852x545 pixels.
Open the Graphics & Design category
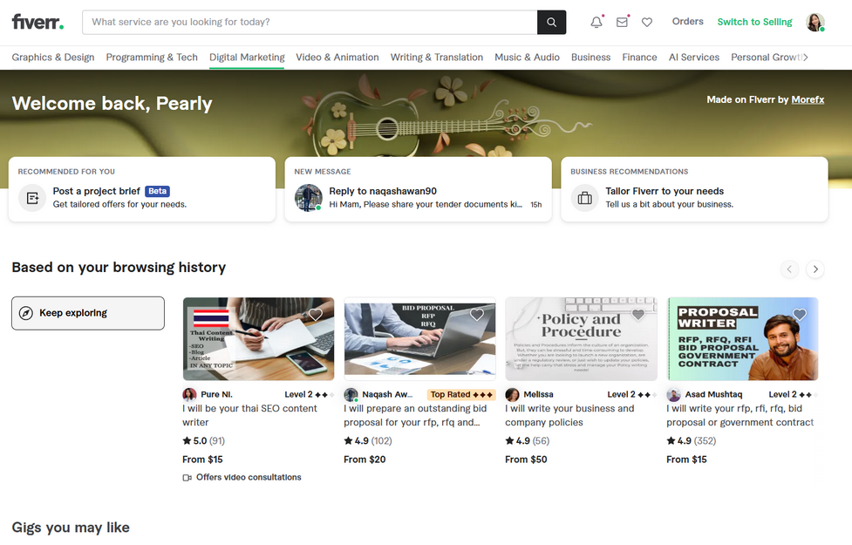coord(53,57)
